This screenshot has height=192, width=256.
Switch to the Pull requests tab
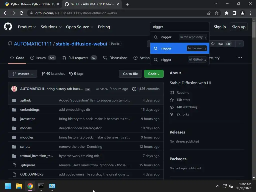pos(80,58)
